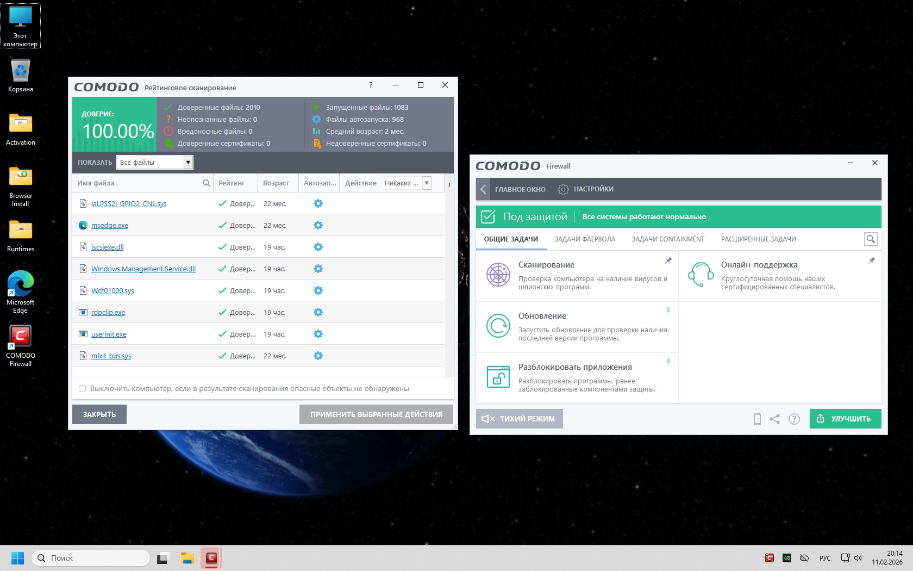Open the Action column dropdown
The image size is (913, 571).
427,183
